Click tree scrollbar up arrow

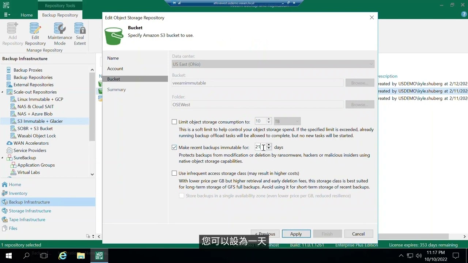click(x=92, y=70)
